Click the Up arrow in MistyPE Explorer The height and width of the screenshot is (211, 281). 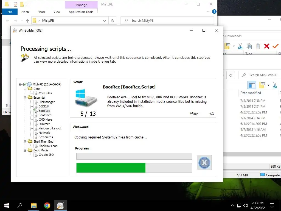(28, 21)
